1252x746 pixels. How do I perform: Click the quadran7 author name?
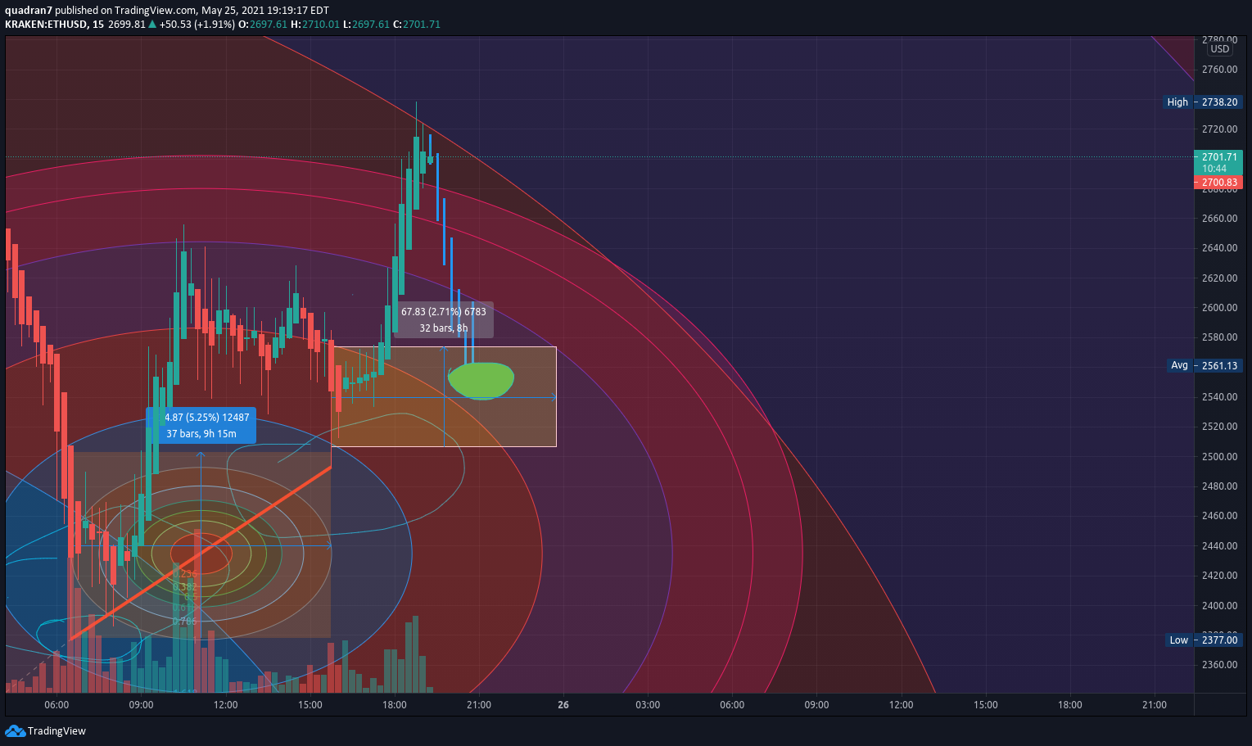pyautogui.click(x=29, y=11)
